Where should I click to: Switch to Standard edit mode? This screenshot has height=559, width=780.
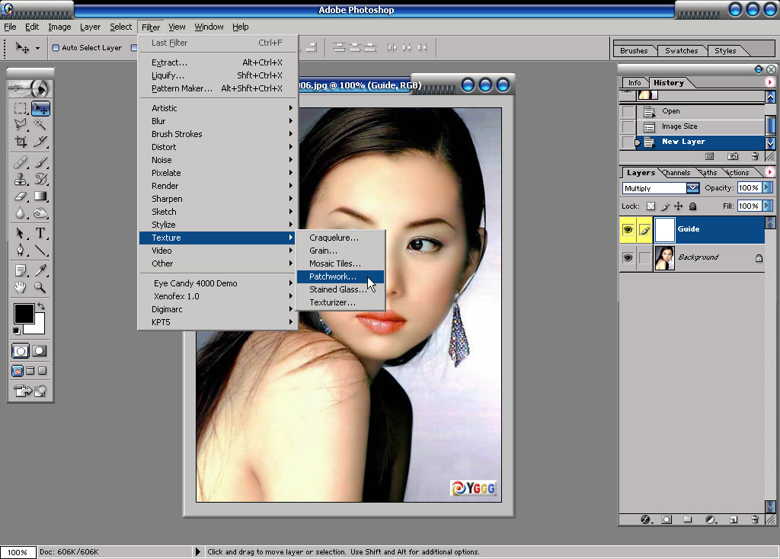(x=21, y=351)
